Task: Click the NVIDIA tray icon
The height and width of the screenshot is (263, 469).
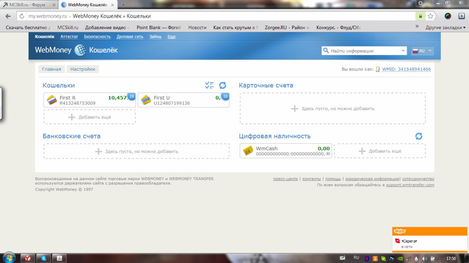Action: [x=399, y=258]
